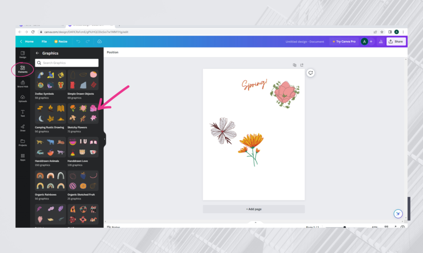Click Try Canva Pro button

coord(344,42)
